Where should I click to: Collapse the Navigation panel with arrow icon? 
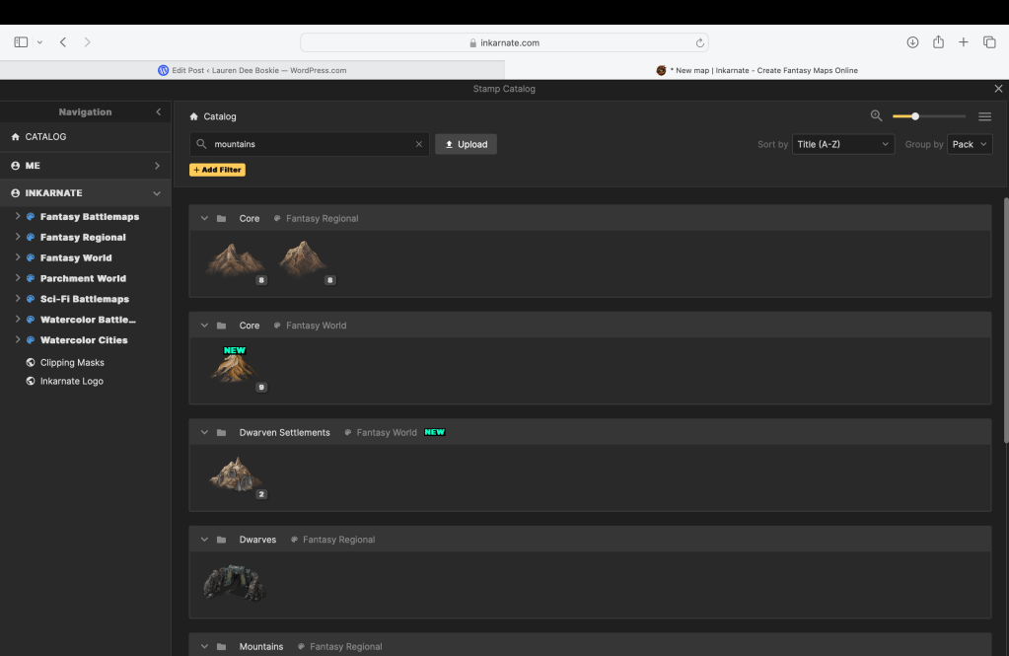(158, 112)
